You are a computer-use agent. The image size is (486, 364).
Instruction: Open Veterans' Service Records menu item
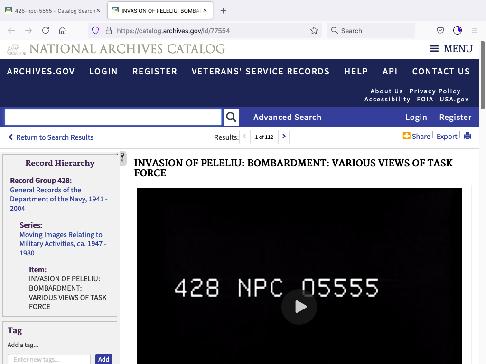(x=260, y=72)
